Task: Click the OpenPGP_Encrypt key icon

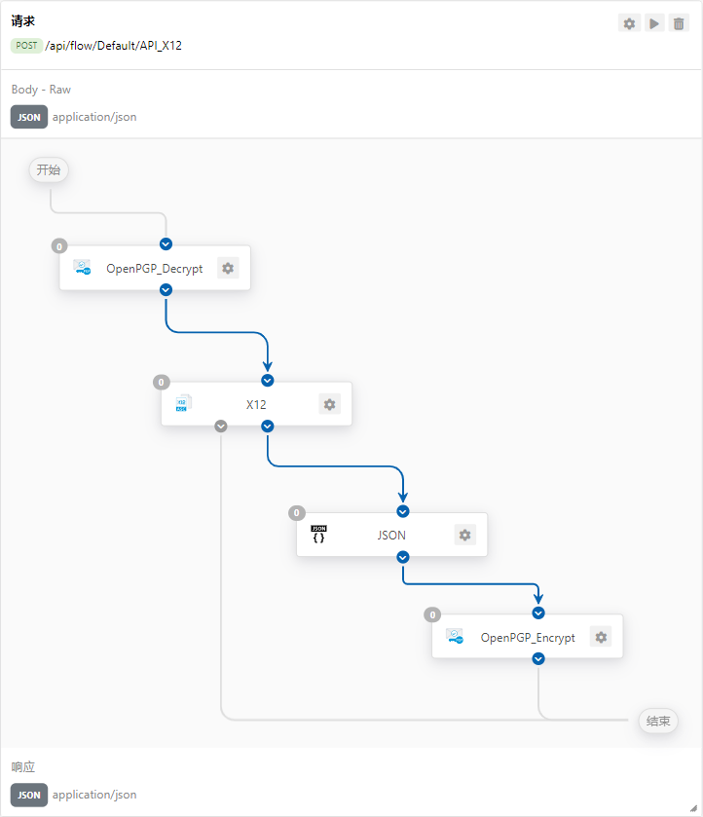Action: click(x=455, y=637)
